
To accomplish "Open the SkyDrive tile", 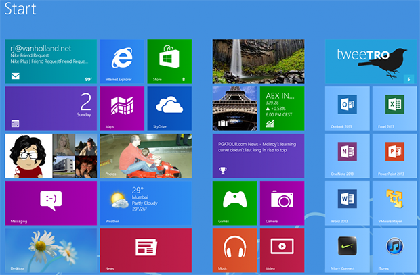I will tap(169, 109).
